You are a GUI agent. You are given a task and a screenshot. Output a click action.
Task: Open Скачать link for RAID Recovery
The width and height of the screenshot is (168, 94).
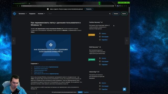(104, 58)
